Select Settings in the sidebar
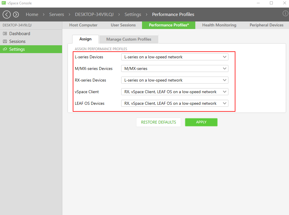Image resolution: width=289 pixels, height=215 pixels. pos(31,49)
